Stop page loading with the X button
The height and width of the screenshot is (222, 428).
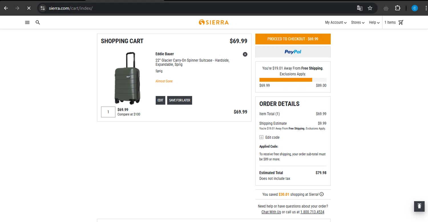29,8
